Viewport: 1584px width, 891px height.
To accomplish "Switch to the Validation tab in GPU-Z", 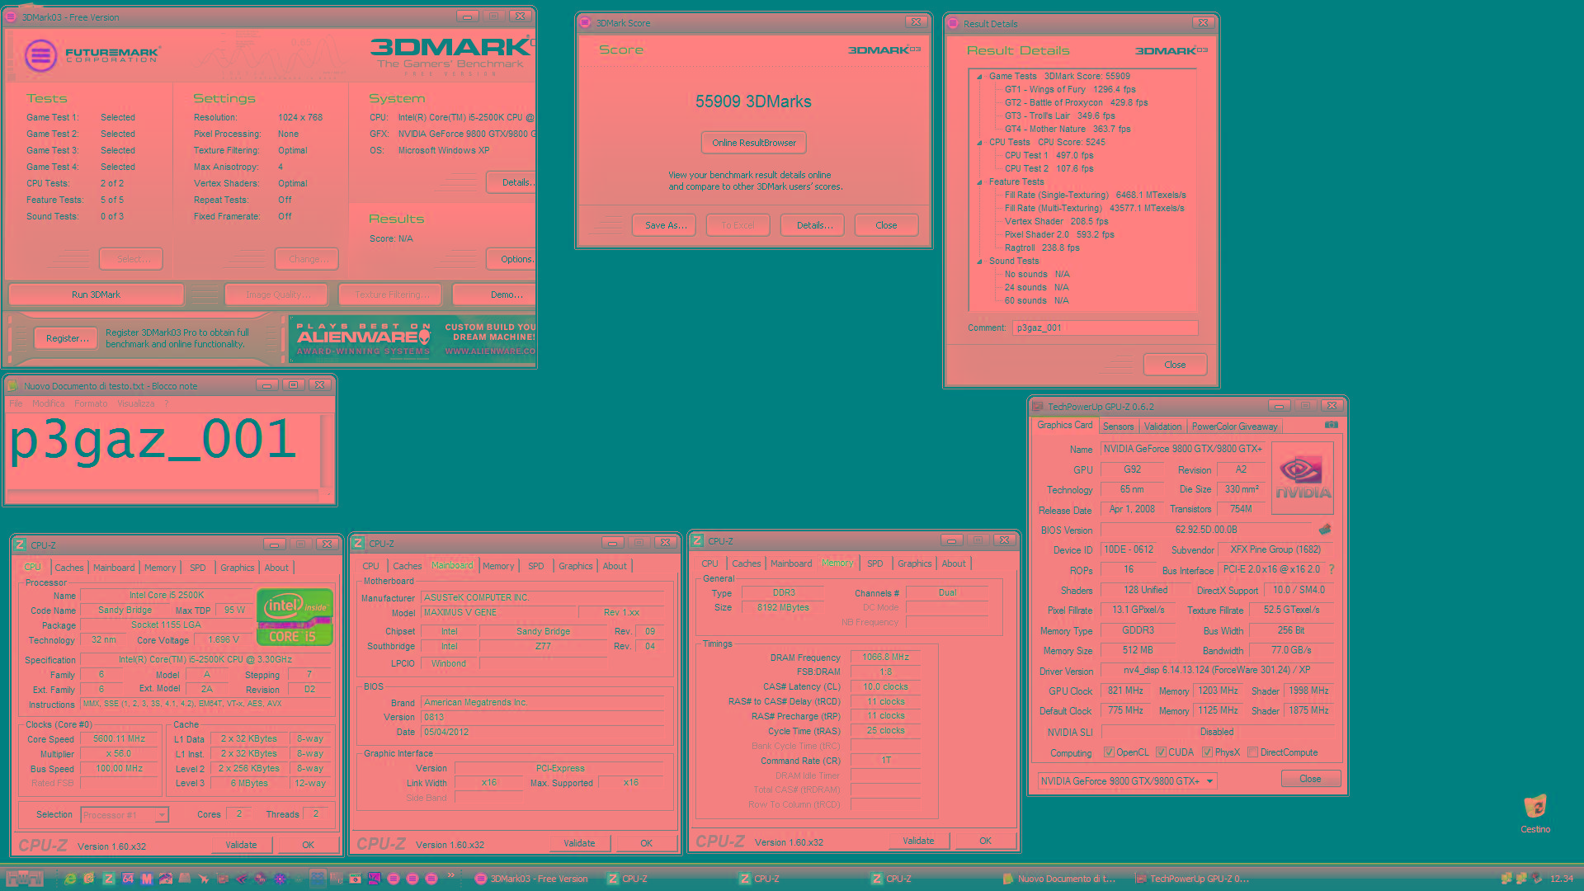I will 1162,427.
